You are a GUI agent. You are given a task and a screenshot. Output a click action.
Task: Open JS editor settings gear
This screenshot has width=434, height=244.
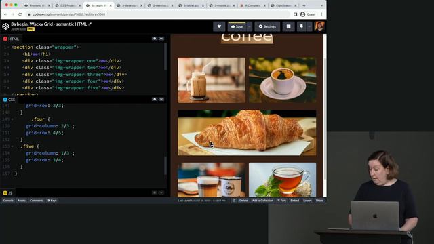pos(155,192)
